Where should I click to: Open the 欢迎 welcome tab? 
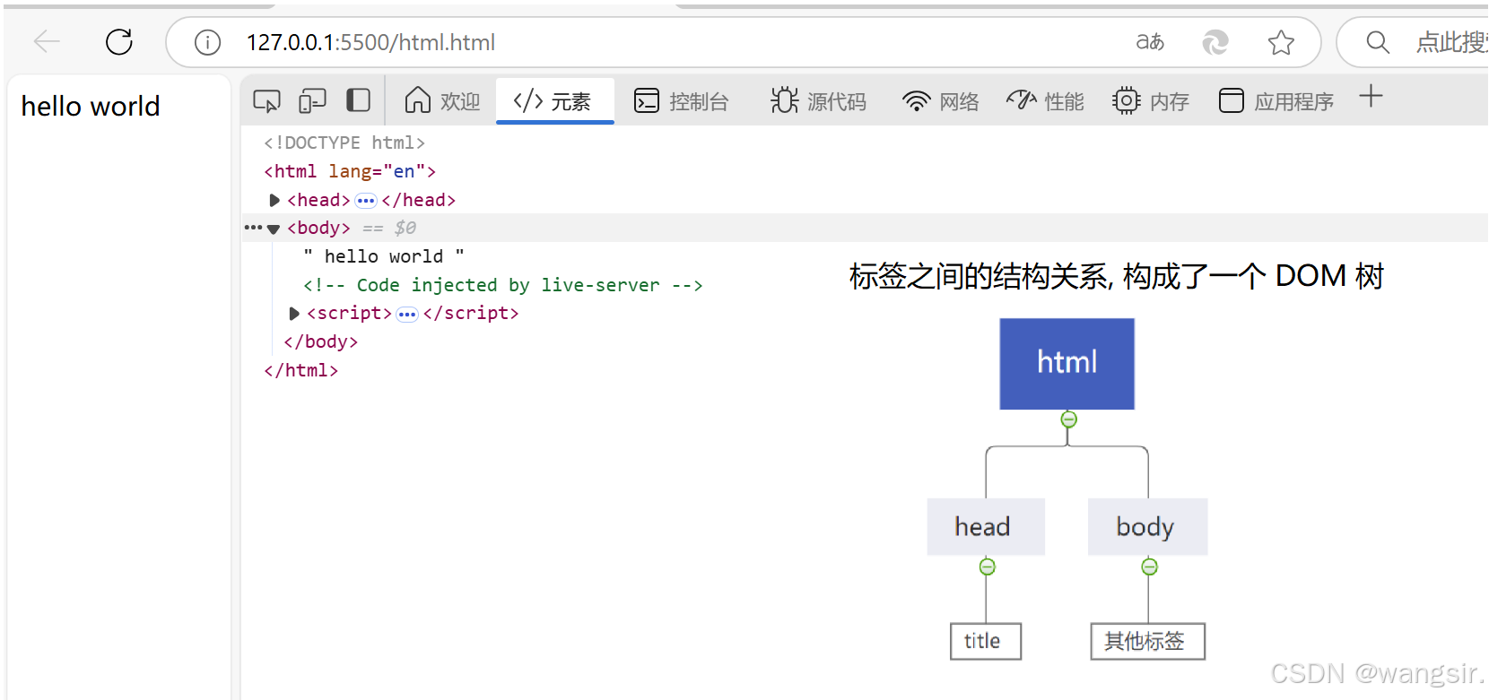coord(442,100)
